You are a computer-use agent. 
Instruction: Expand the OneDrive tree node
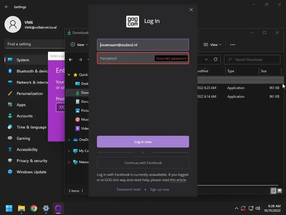[x=69, y=140]
